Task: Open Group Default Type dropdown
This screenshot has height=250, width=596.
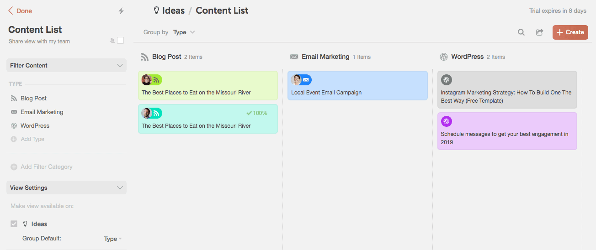Action: 113,239
